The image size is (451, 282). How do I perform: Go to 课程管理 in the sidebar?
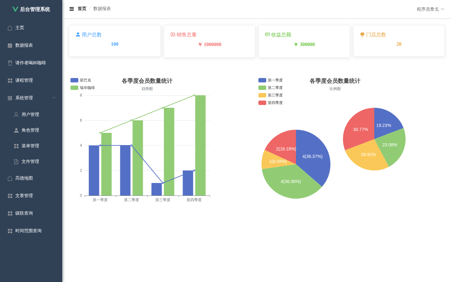31,81
